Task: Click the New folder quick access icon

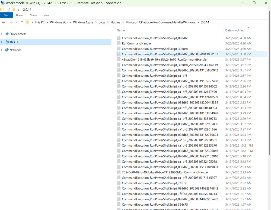Action: (x=14, y=9)
